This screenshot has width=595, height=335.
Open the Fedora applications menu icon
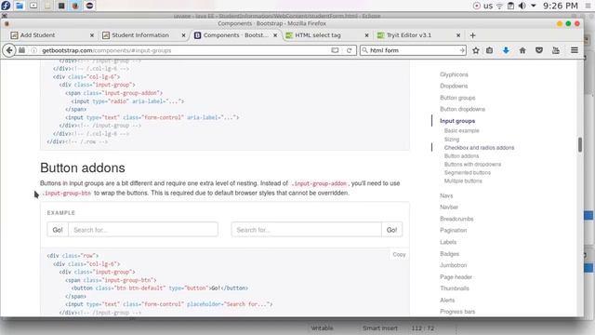(x=6, y=6)
